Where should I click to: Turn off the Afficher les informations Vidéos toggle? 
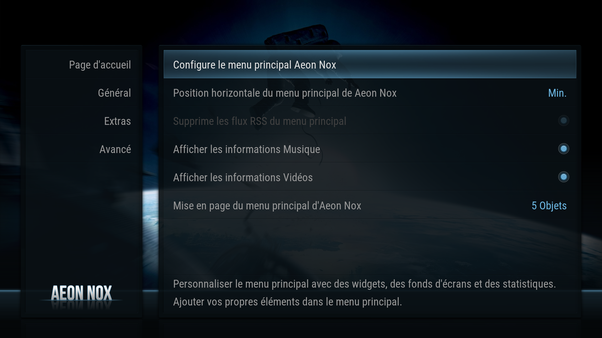[x=563, y=177]
